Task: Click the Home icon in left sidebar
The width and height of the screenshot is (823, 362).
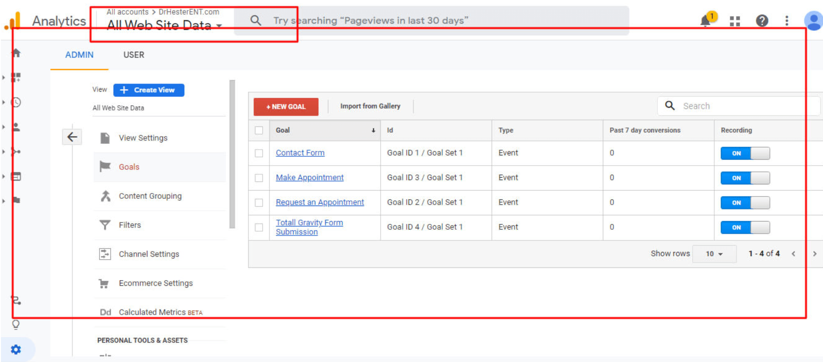Action: pos(16,53)
